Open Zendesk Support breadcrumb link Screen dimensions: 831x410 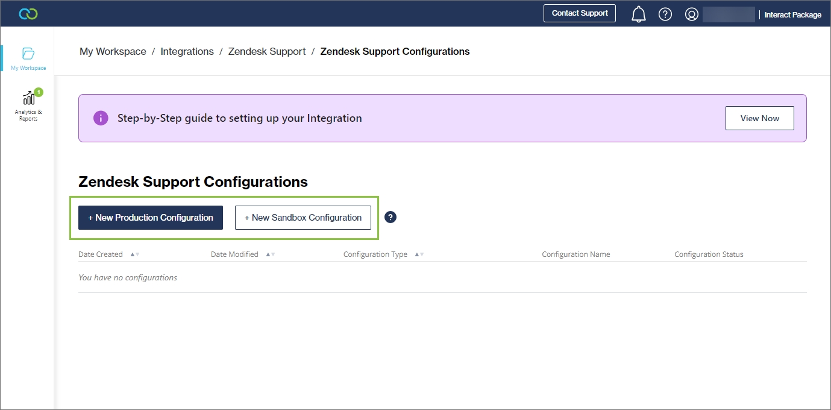coord(267,52)
